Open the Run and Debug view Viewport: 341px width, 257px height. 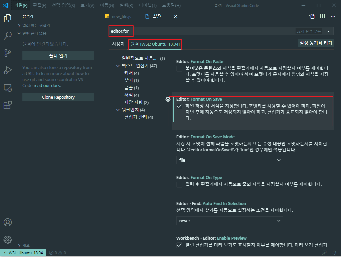pyautogui.click(x=8, y=70)
